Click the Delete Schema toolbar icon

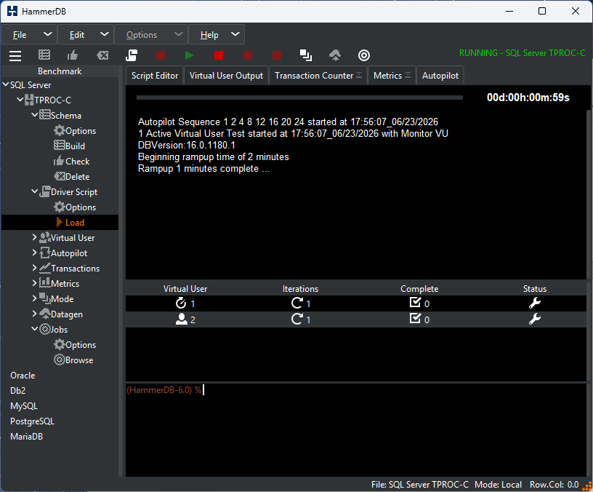pyautogui.click(x=102, y=55)
